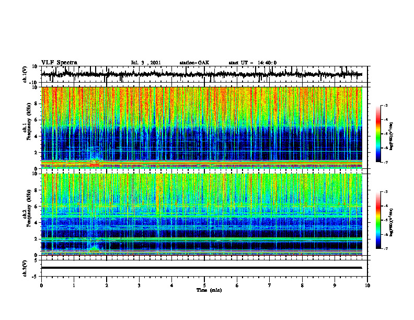Screen dimensions: 414x320
Task: Click the ch.2 spectrogram panel
Action: (x=201, y=214)
